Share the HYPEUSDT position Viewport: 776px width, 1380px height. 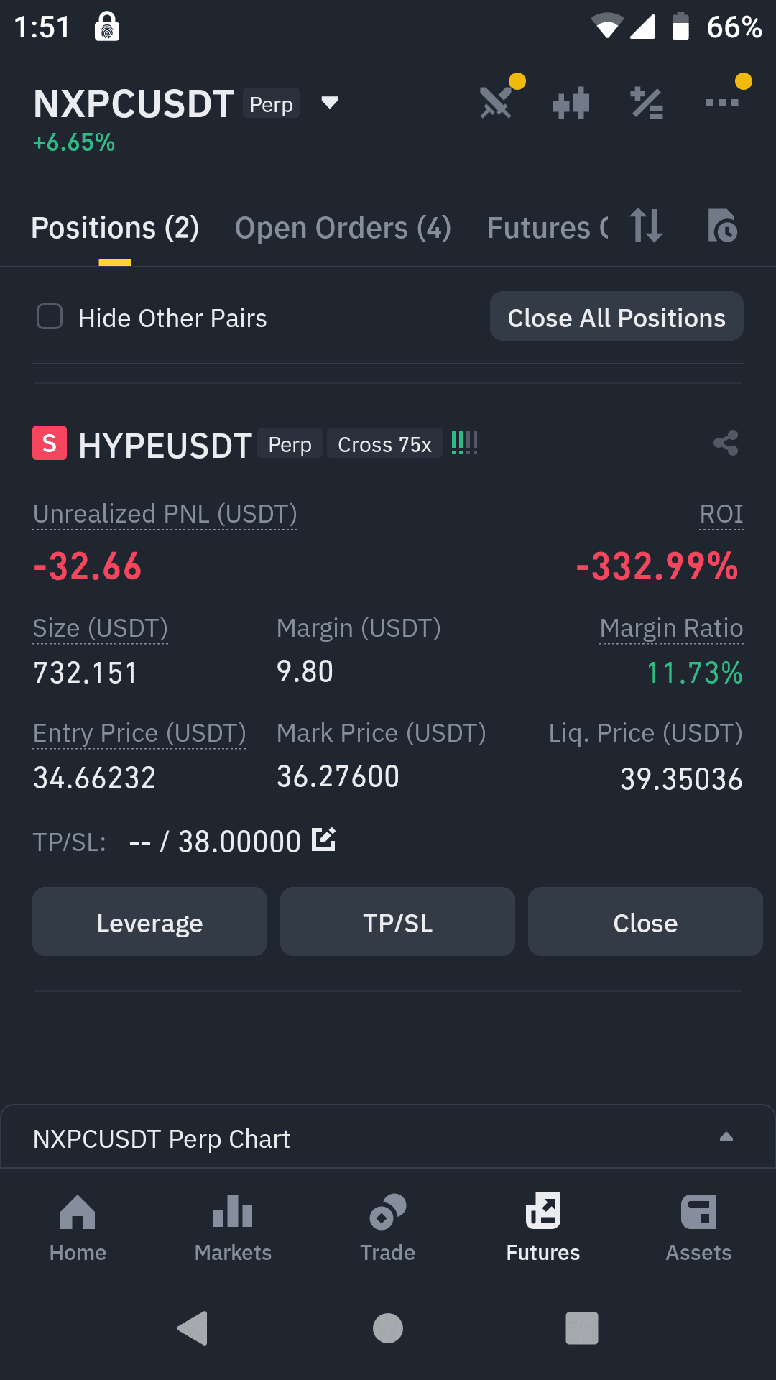(726, 443)
